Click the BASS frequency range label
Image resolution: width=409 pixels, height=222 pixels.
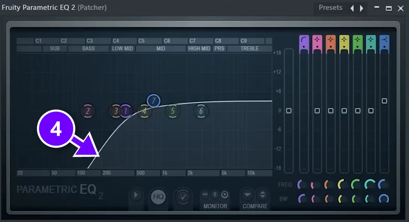(x=88, y=49)
